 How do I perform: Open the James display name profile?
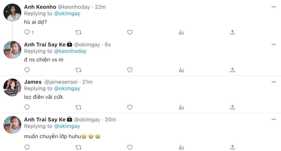(x=33, y=82)
